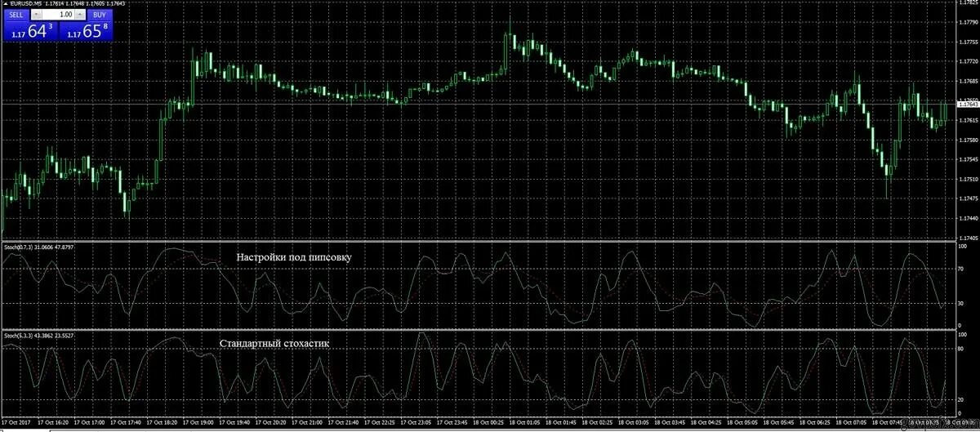Click the 1.00 lot volume field
The image size is (980, 432).
click(58, 15)
